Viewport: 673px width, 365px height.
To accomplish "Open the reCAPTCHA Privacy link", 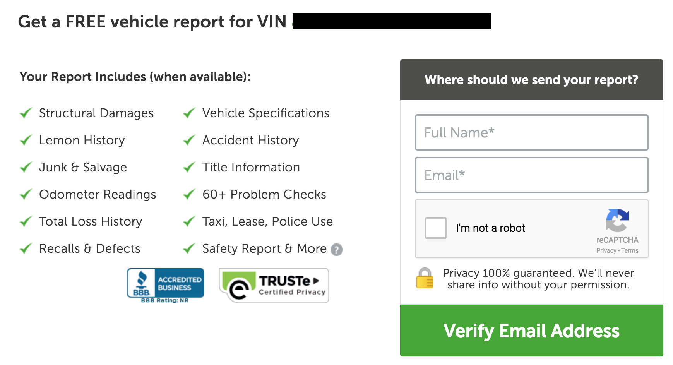I will [x=606, y=251].
